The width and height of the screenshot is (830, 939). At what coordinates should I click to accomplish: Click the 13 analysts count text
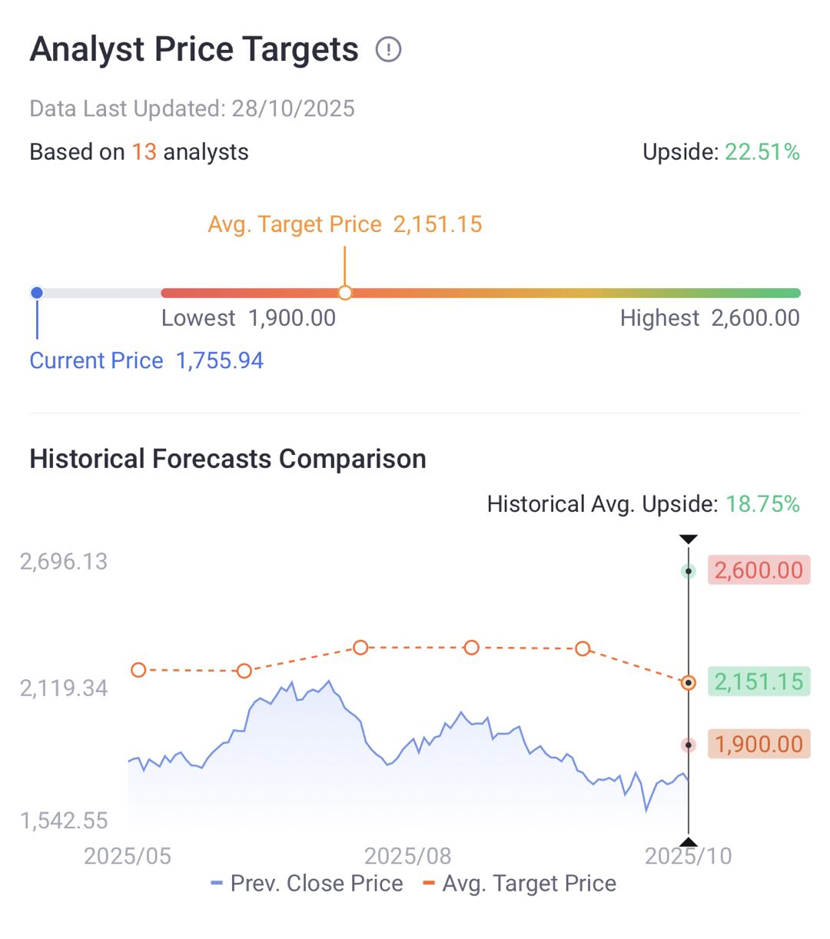144,152
